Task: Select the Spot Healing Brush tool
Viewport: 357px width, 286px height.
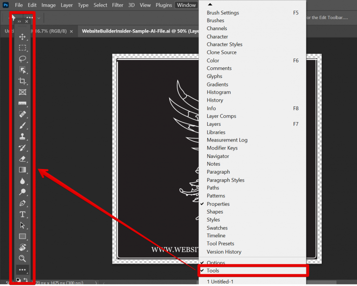Action: point(22,114)
